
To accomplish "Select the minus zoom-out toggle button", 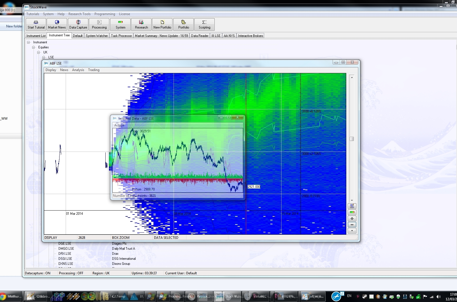I will click(x=352, y=225).
